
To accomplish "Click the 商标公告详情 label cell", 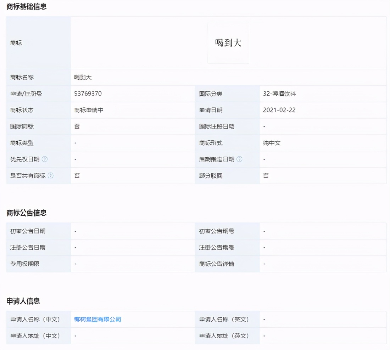I will [x=216, y=264].
